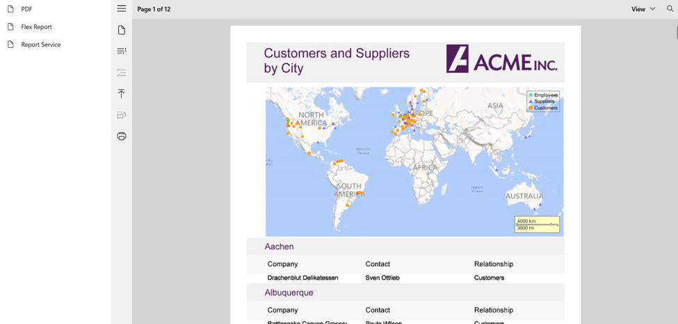Screen dimensions: 678x324
Task: Open the document outline panel
Action: [122, 51]
